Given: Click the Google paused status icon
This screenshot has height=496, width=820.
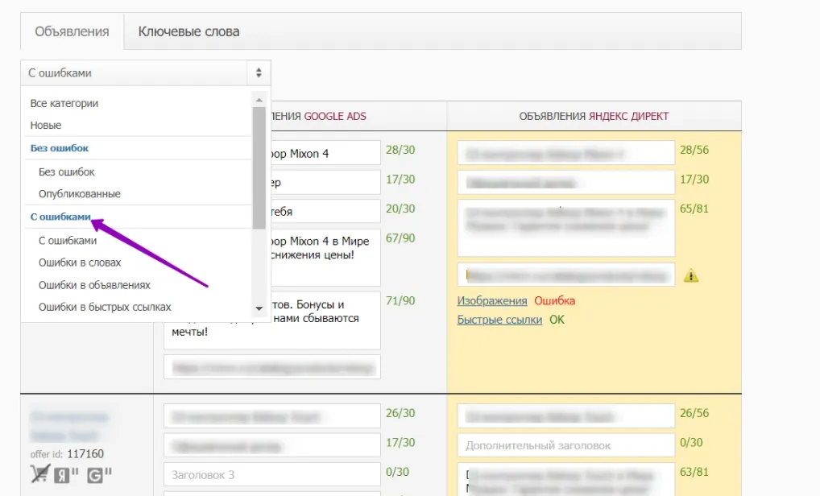Looking at the screenshot, I should (x=99, y=474).
